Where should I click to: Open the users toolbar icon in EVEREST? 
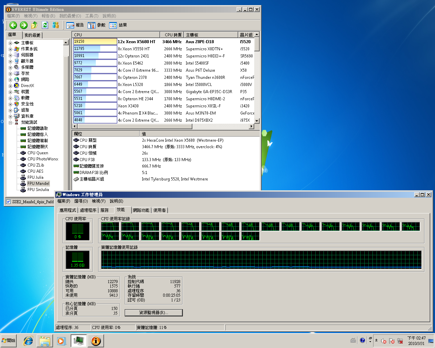click(55, 25)
